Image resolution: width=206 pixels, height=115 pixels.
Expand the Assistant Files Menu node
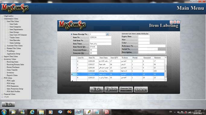click(5, 46)
